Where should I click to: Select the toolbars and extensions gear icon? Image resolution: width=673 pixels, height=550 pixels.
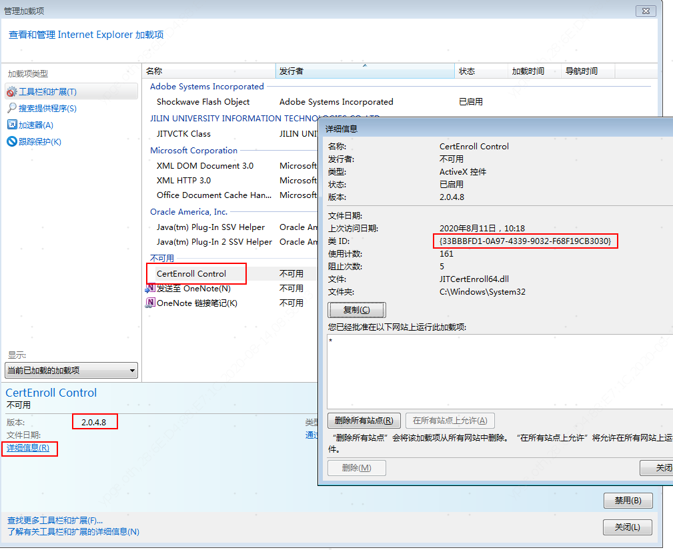point(11,91)
